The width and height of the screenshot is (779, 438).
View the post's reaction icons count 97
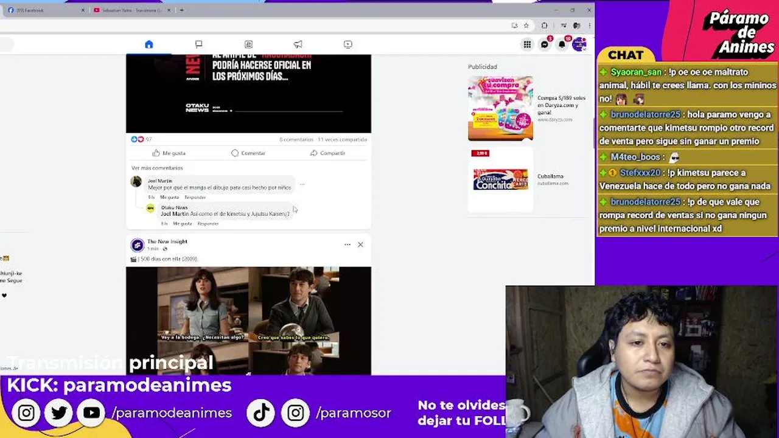141,139
